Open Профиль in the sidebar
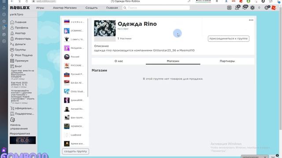Image resolution: width=282 pixels, height=158 pixels. point(19,28)
